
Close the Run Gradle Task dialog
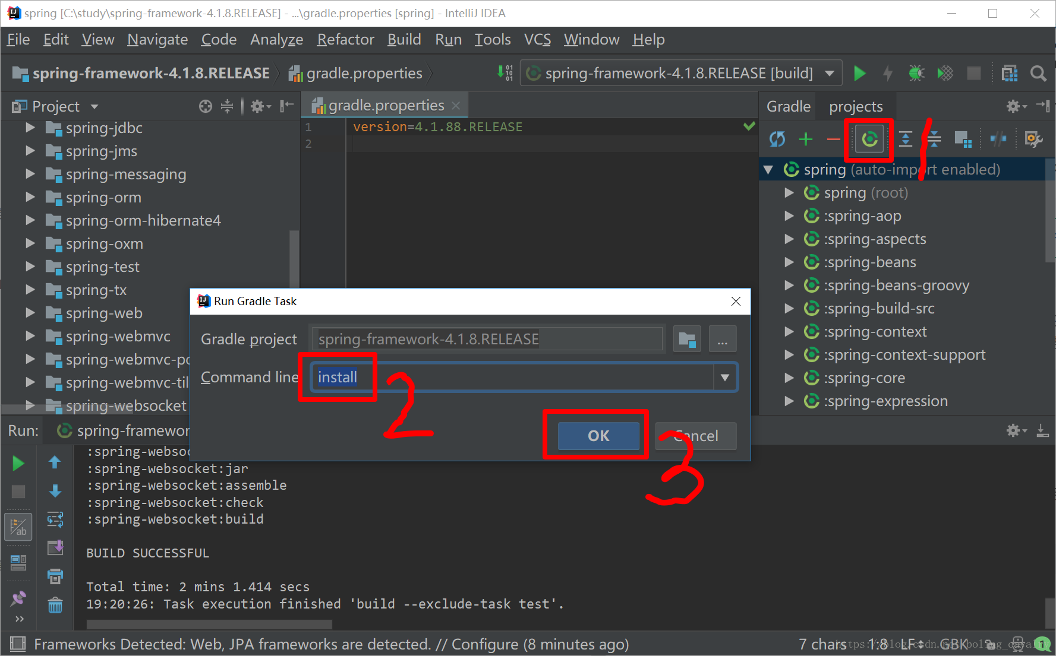[736, 302]
